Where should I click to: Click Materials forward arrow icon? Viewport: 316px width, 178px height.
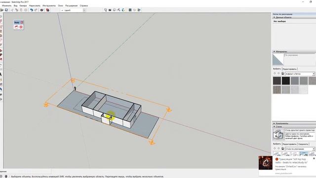pos(278,74)
